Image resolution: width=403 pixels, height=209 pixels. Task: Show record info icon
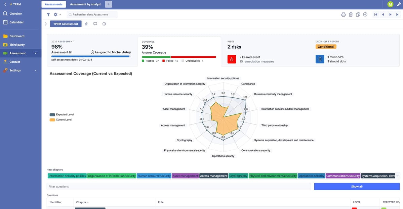(104, 24)
